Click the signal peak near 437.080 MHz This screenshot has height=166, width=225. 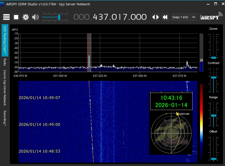coord(187,64)
